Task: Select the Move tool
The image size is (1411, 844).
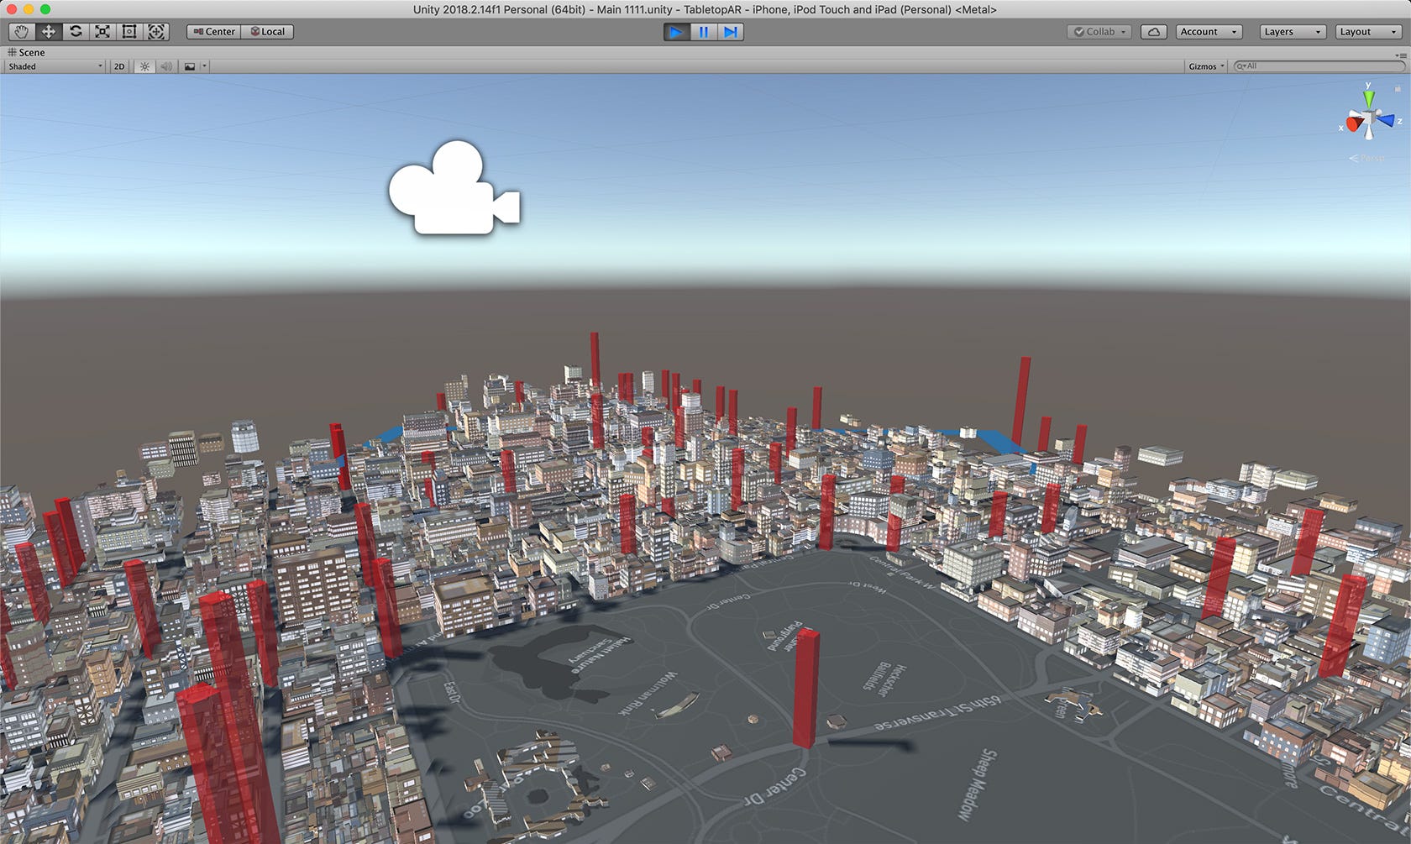Action: pos(49,32)
